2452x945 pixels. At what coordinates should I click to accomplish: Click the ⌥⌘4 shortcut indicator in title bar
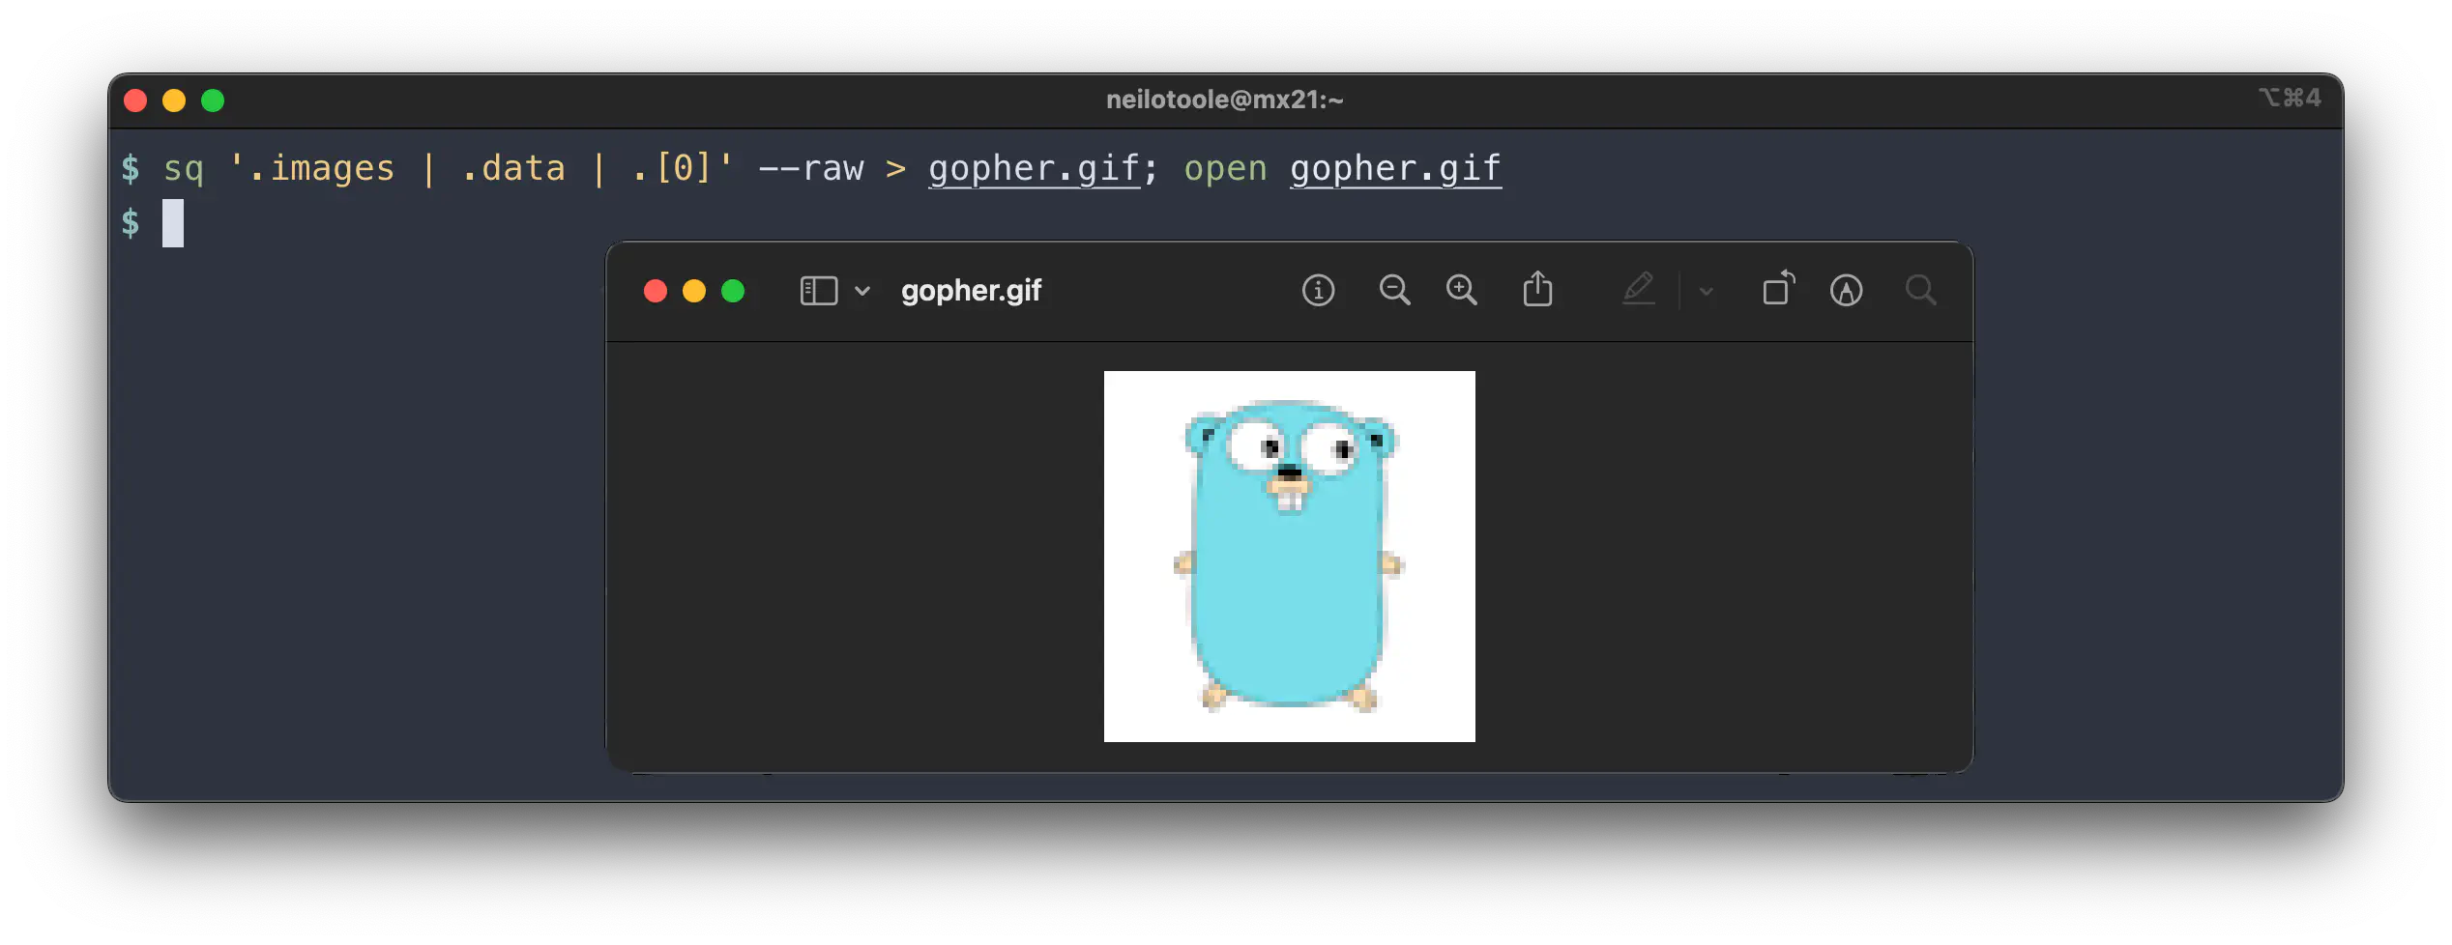(2290, 98)
